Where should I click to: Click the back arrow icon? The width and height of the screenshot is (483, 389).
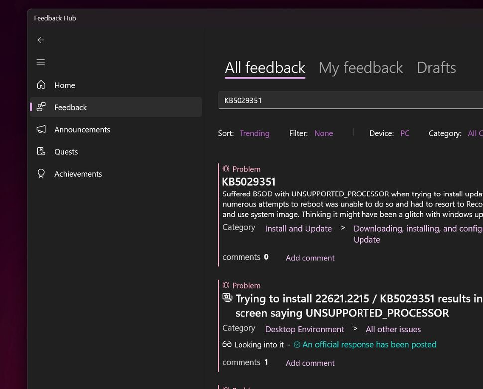[x=41, y=40]
